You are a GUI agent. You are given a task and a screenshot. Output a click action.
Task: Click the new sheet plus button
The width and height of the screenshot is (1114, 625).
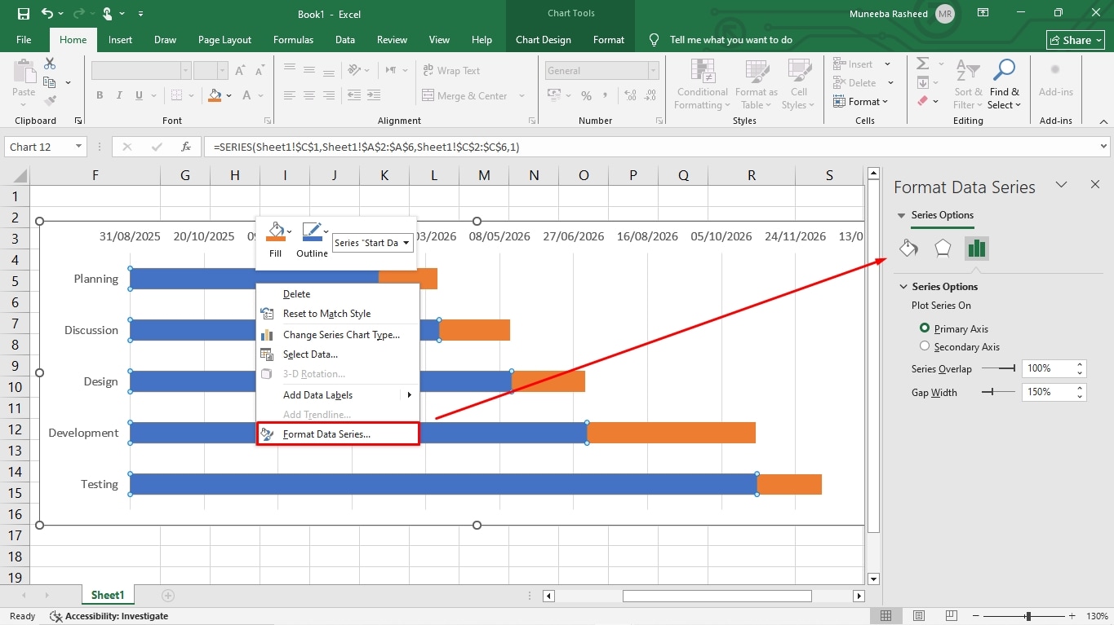click(x=168, y=596)
